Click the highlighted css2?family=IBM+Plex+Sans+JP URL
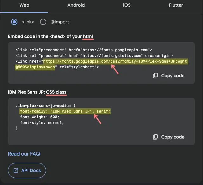 (101, 64)
